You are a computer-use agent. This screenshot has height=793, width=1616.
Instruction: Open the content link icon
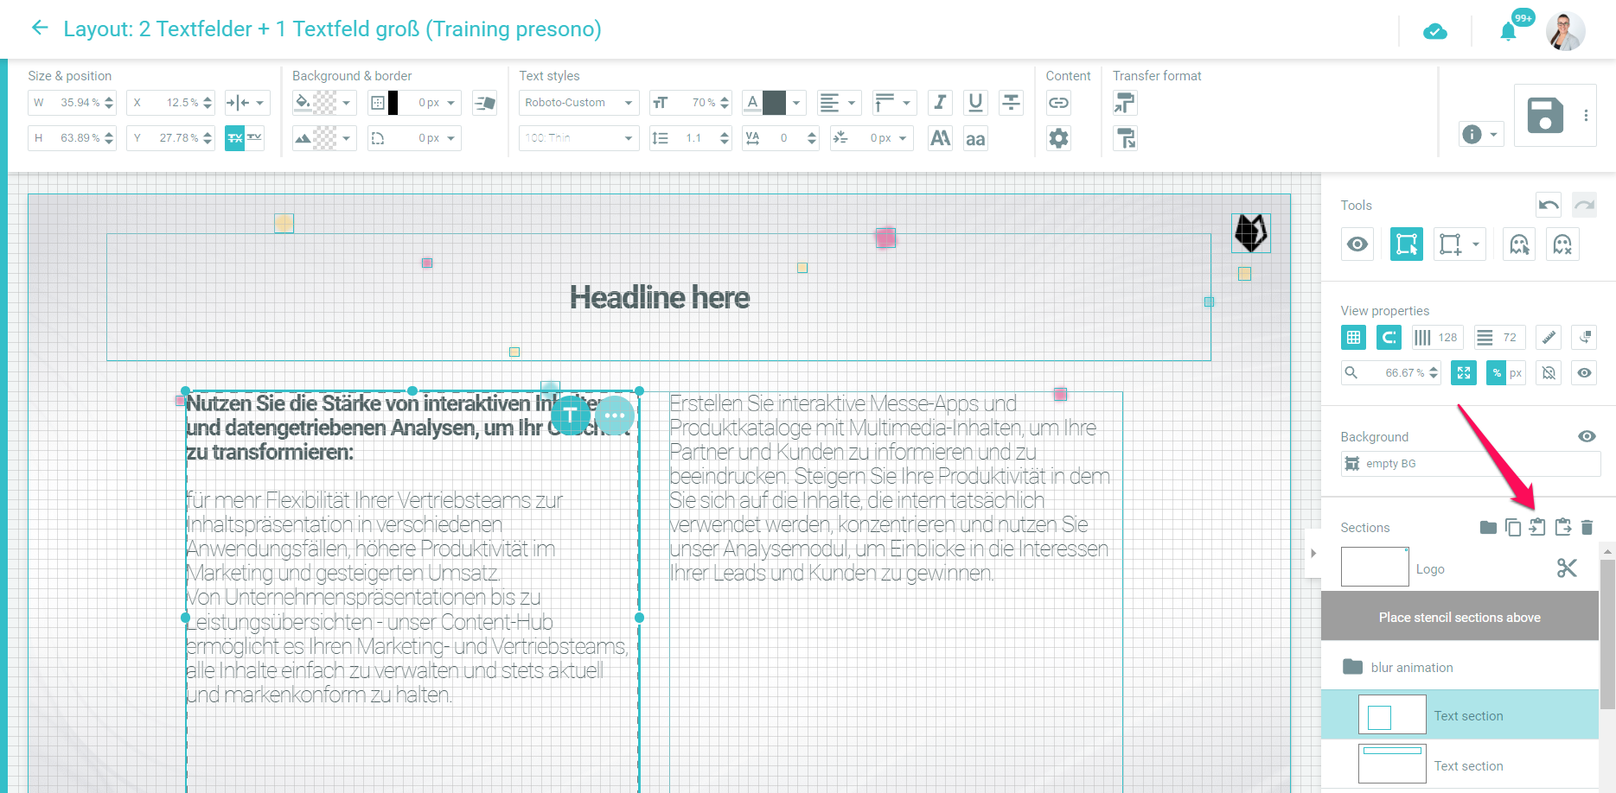pyautogui.click(x=1058, y=103)
